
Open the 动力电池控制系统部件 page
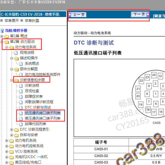(x=43, y=74)
